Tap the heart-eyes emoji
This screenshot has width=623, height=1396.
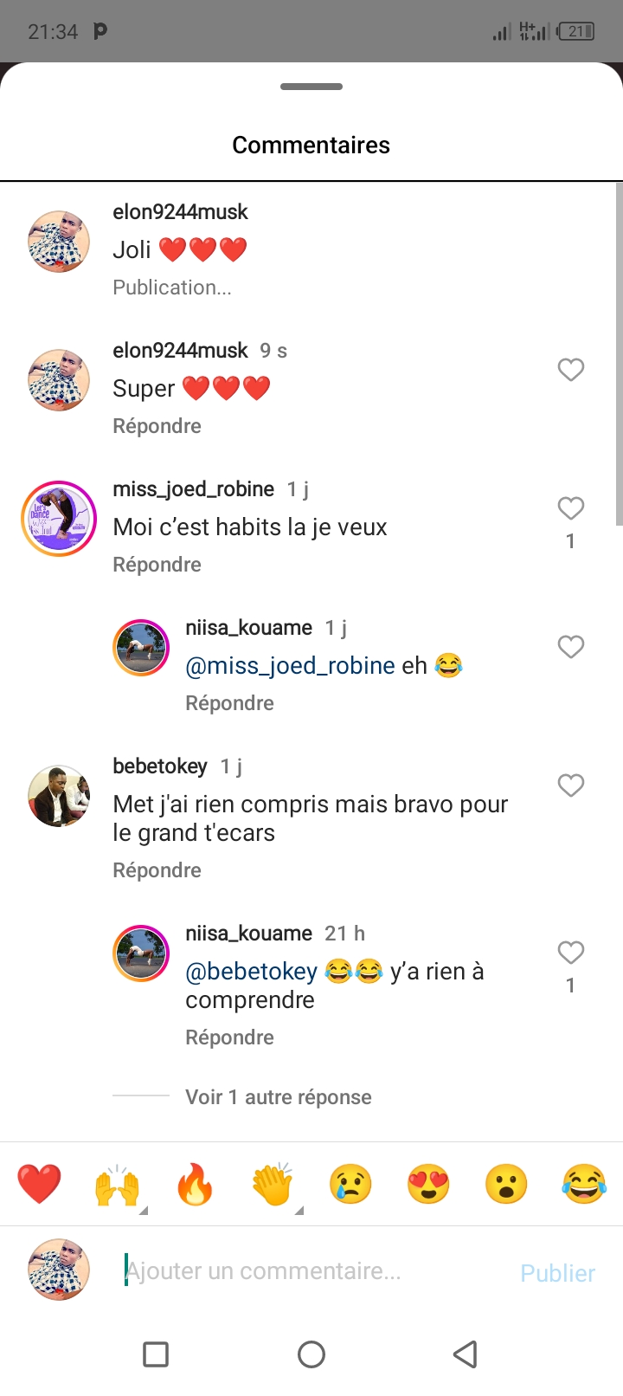(x=428, y=1185)
